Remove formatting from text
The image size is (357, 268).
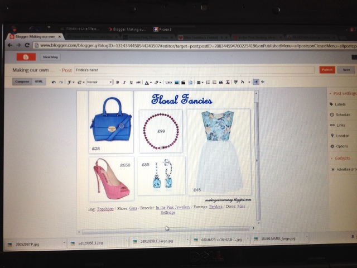228,82
